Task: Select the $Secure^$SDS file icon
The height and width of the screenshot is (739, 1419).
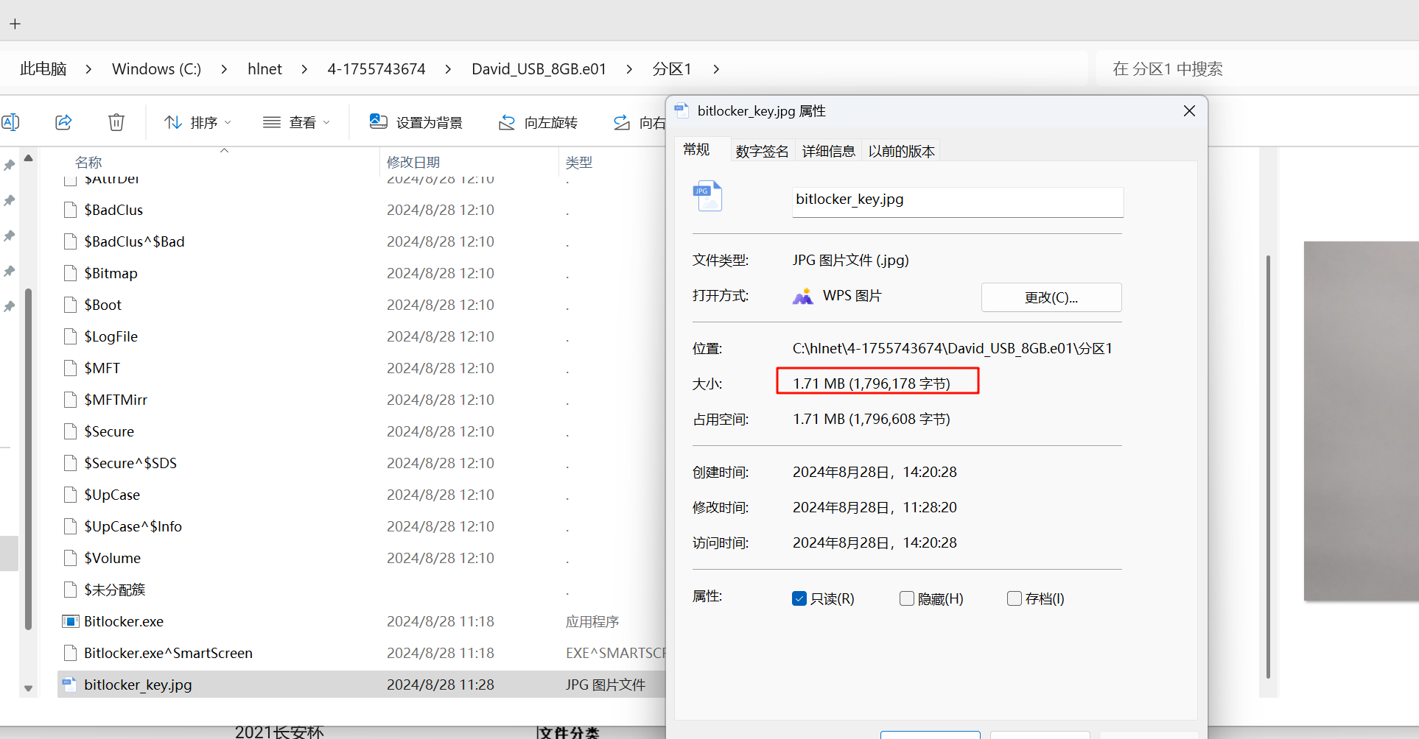Action: point(71,464)
